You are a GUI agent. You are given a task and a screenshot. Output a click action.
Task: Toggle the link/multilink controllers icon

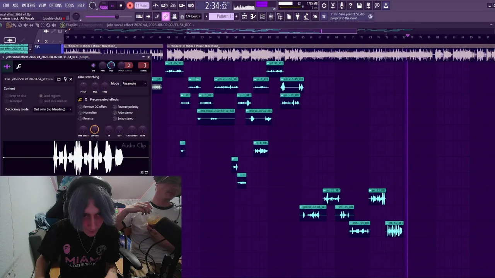coord(166,17)
